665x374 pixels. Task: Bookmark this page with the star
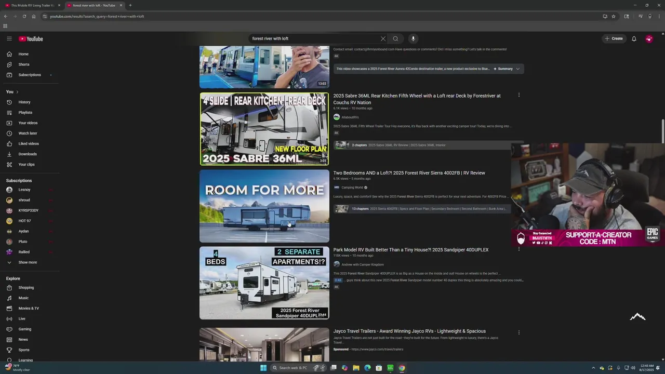coord(614,16)
